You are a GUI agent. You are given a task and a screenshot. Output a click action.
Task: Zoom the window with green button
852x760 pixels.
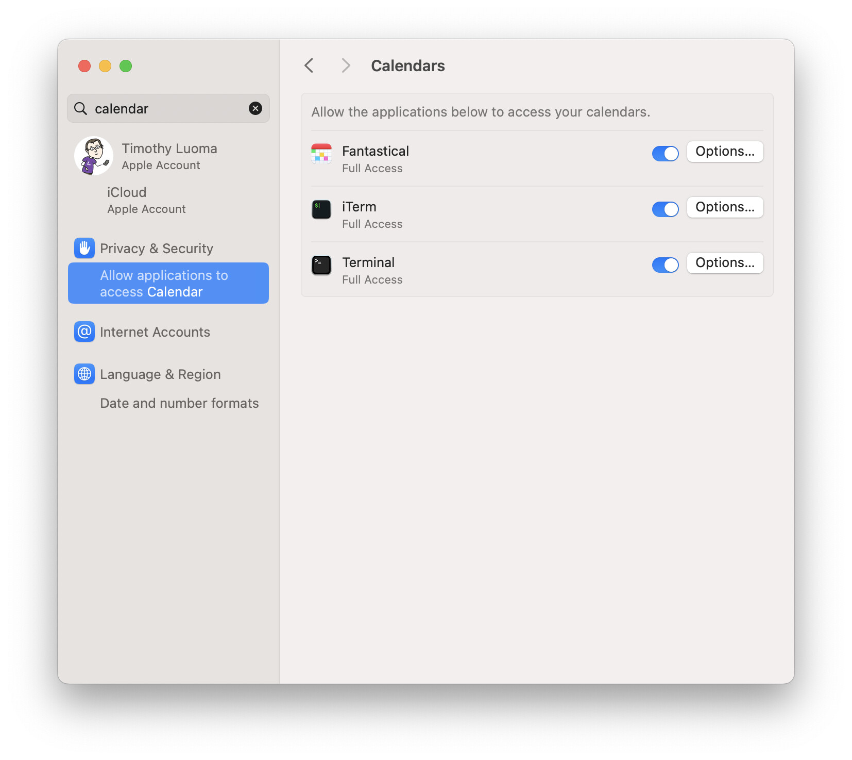tap(126, 66)
